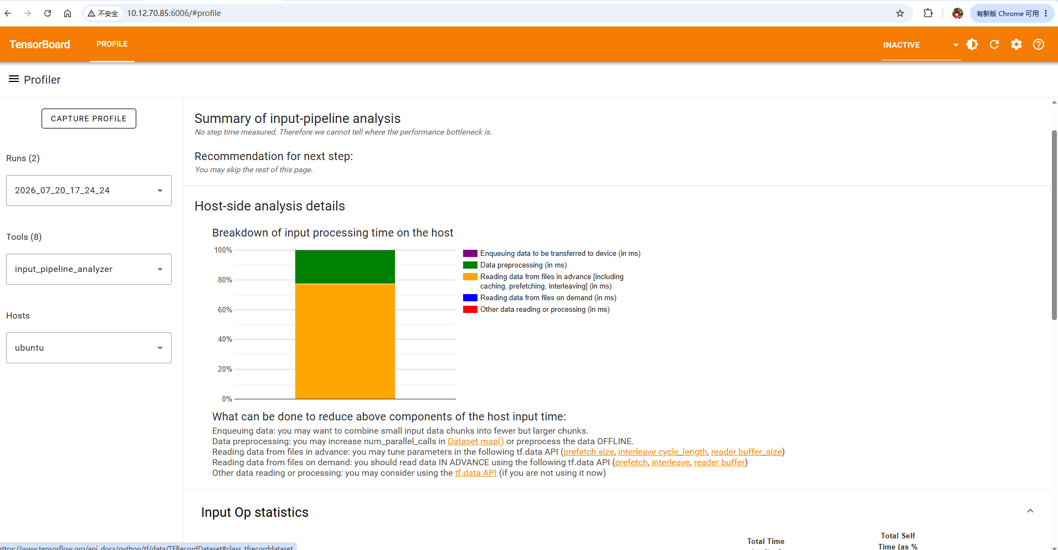Open TensorBoard settings gear
Image resolution: width=1058 pixels, height=550 pixels.
coord(1016,44)
